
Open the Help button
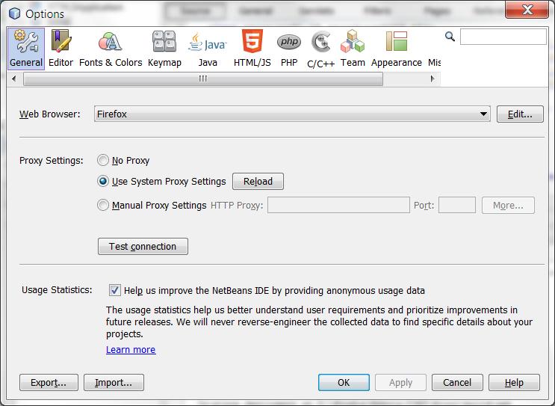[x=514, y=383]
